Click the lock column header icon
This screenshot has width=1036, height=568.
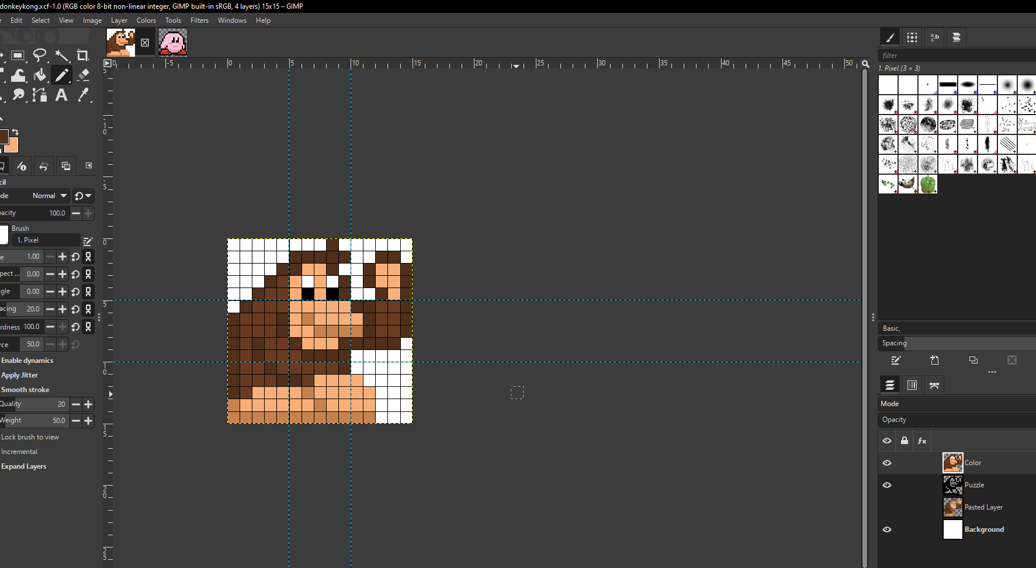click(905, 441)
